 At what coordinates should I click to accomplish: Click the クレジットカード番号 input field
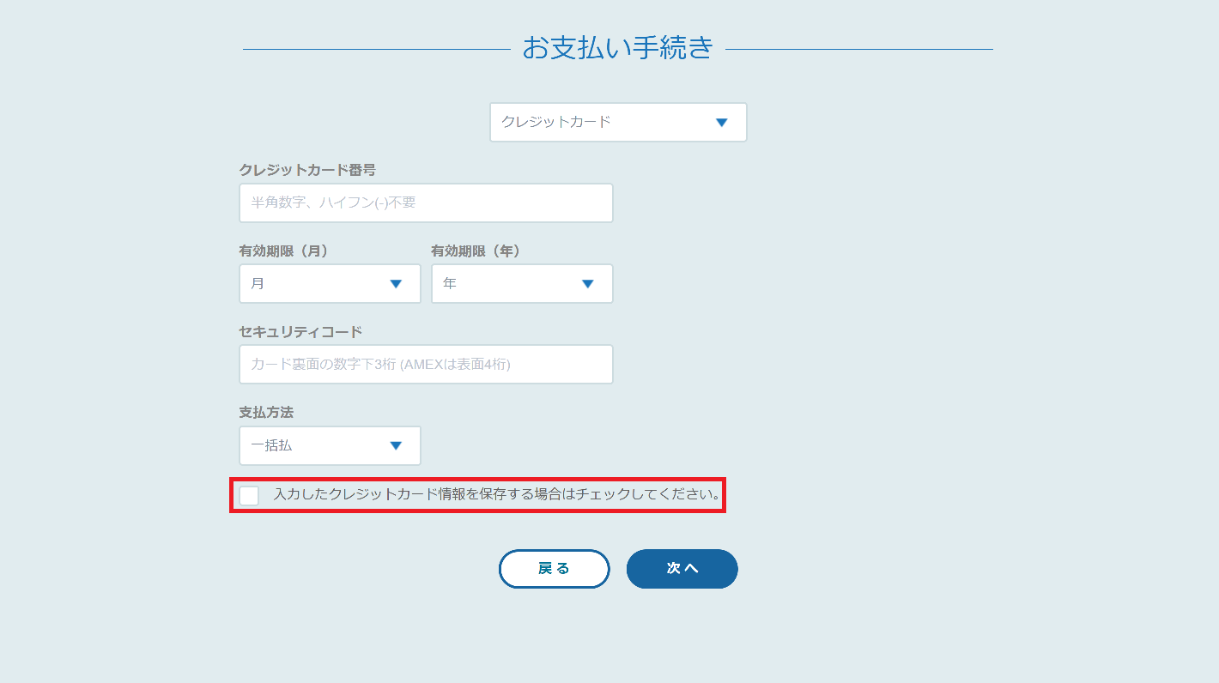coord(426,203)
